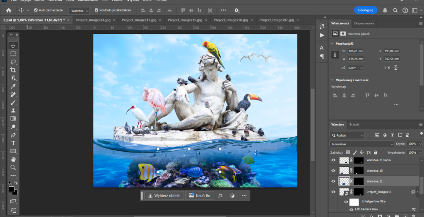This screenshot has width=424, height=217.
Task: Toggle the layer filter switch
Action: pyautogui.click(x=421, y=134)
